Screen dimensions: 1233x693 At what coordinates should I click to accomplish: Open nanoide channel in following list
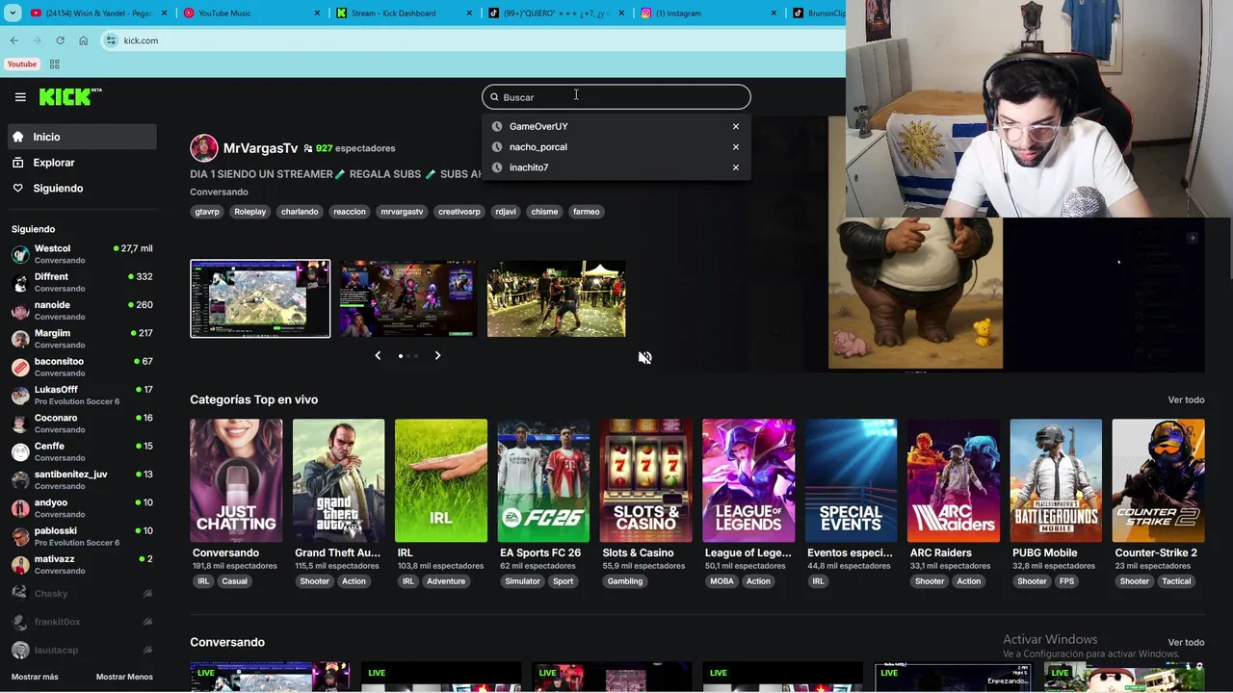pyautogui.click(x=82, y=310)
